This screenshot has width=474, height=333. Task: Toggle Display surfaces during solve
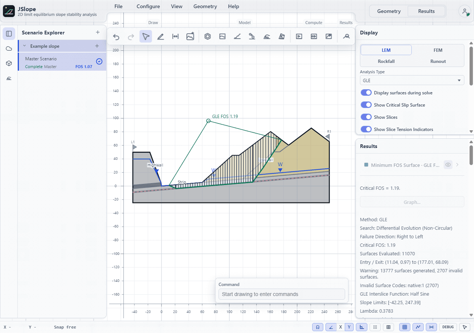coord(366,93)
